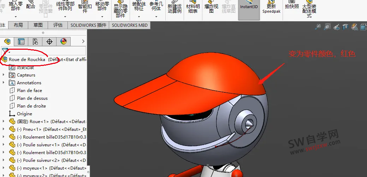Screen dimensions: 367x177
Task: Click Dynamic Annotation Views icon
Action: pos(355,27)
